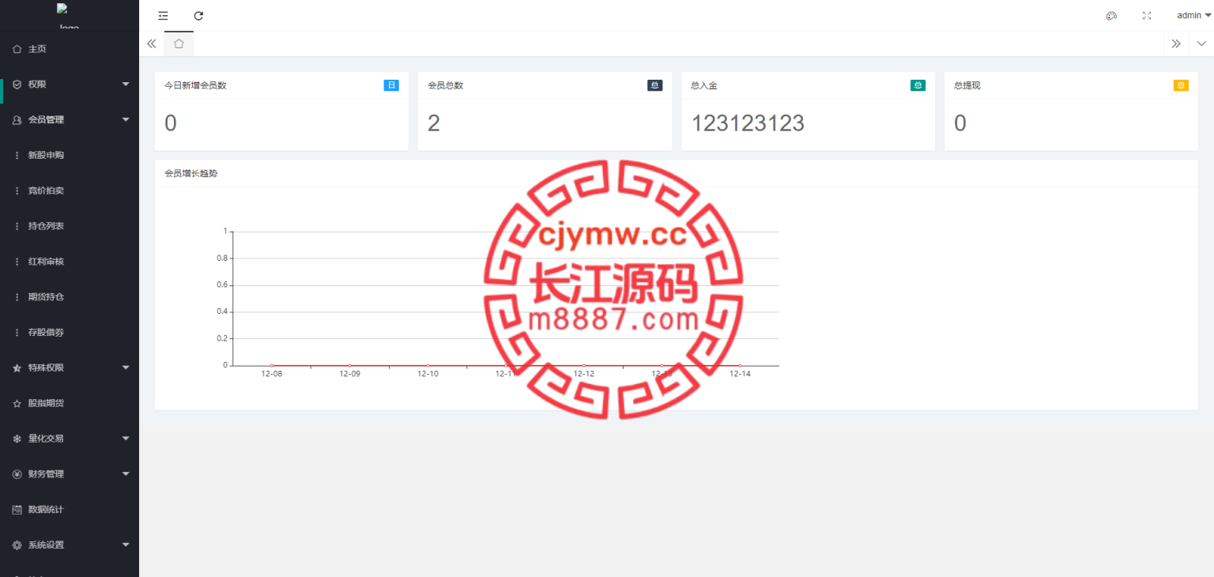The image size is (1214, 577).
Task: Click the 会员总数 card title
Action: pos(445,85)
